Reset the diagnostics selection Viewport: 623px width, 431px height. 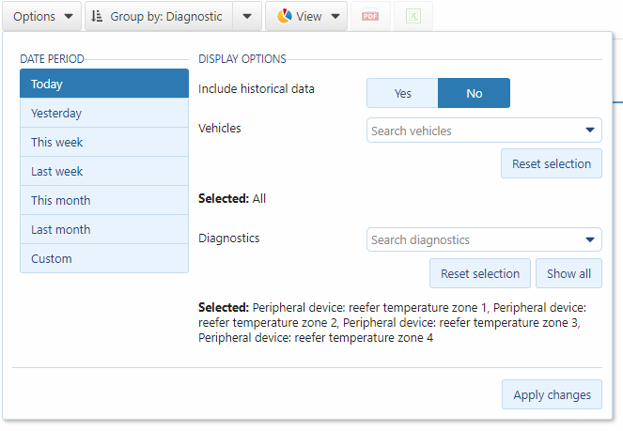point(479,273)
